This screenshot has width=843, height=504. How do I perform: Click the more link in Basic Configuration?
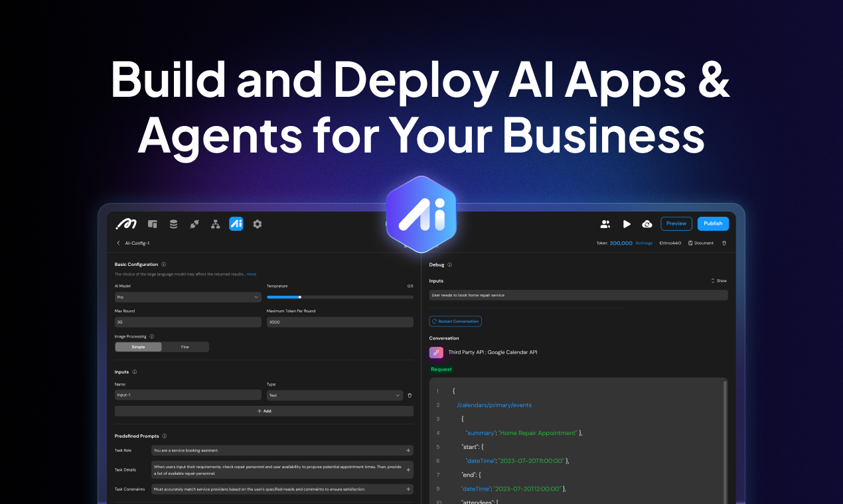(252, 274)
